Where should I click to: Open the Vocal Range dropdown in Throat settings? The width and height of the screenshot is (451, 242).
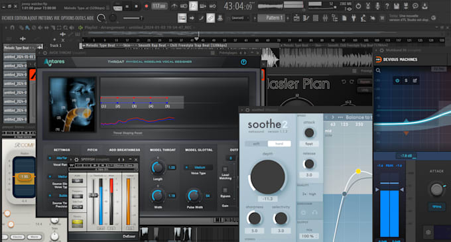[58, 158]
